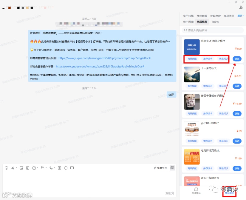Send the 十一月的秋天 product

237,86
